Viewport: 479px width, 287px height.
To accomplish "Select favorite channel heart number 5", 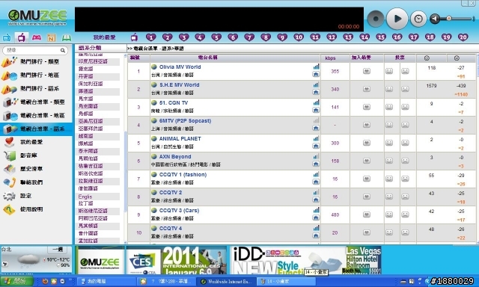I will (216, 37).
